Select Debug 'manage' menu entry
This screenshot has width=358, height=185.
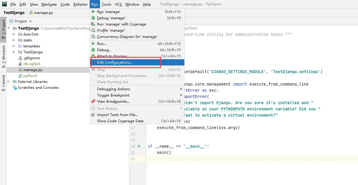[x=137, y=18]
